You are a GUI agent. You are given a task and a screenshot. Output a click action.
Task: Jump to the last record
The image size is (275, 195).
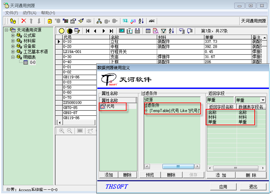(111, 31)
